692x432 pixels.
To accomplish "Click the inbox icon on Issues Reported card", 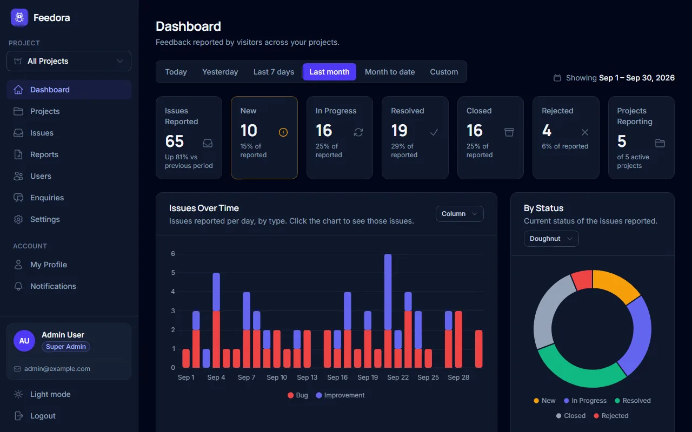I will tap(208, 143).
